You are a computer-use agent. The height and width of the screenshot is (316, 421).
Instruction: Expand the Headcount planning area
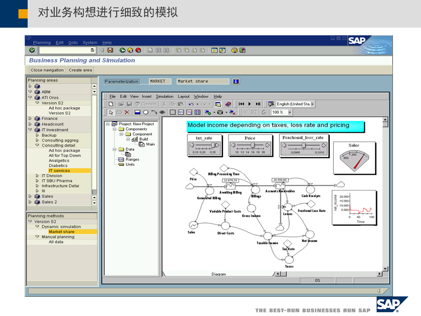(x=30, y=124)
